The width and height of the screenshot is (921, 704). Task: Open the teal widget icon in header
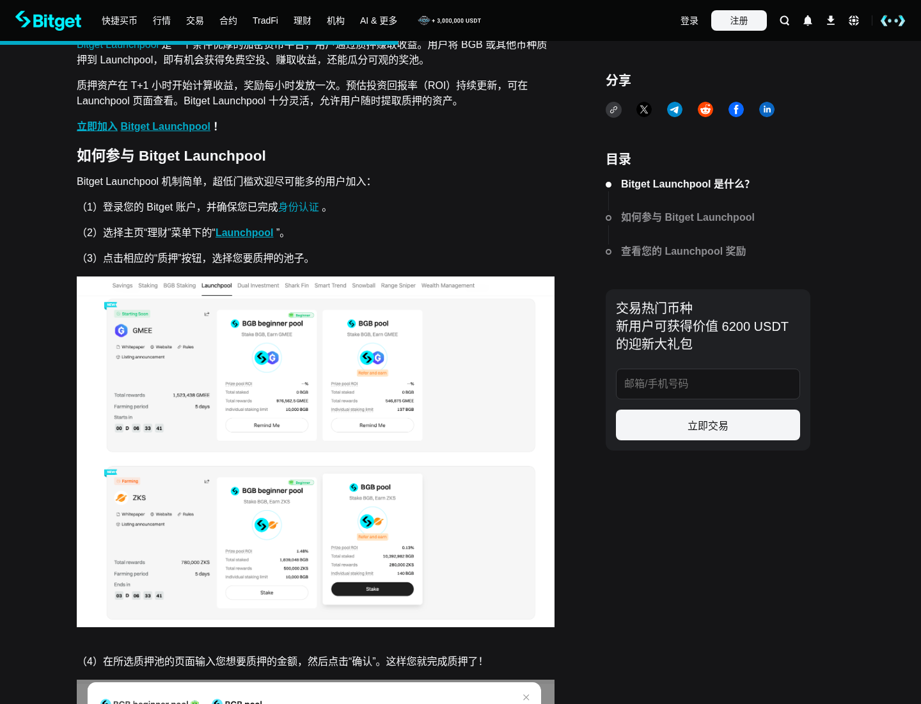click(x=893, y=20)
